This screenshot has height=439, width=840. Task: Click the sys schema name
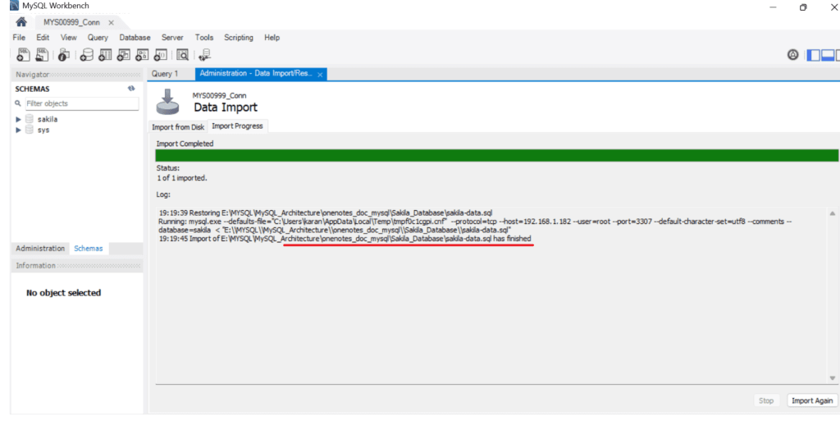43,130
